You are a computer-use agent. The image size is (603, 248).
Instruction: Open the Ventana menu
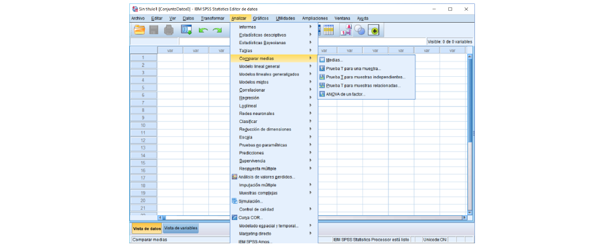coord(342,18)
